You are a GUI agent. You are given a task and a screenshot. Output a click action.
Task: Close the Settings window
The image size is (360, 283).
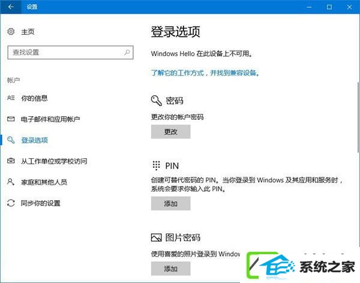349,7
